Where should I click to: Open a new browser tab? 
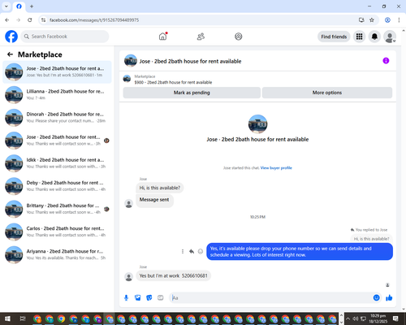pos(32,6)
